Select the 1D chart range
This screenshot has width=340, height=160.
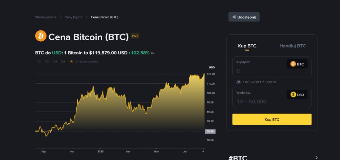tap(39, 61)
